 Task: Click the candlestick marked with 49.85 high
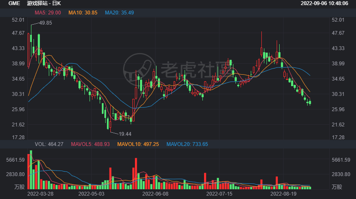pyautogui.click(x=31, y=41)
